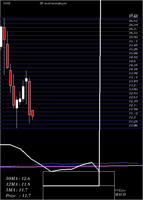The width and height of the screenshot is (143, 200).
Task: Click the 16.81 price axis label
Action: tap(133, 21)
